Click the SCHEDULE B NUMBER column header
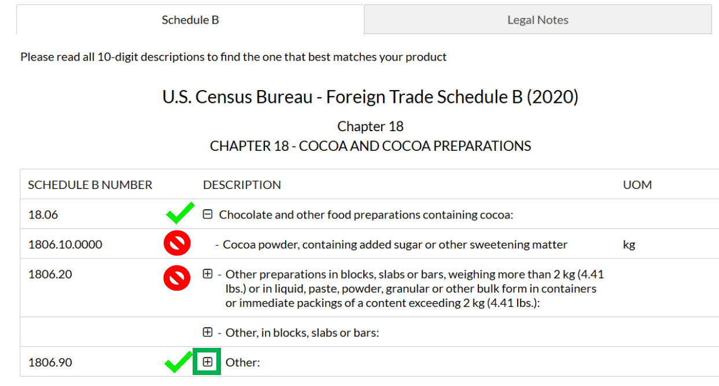This screenshot has height=386, width=719. pos(90,185)
